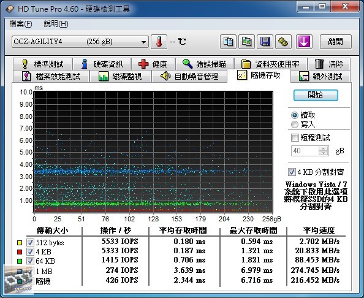Viewport: 364px width, 298px height.
Task: Click the copy screenshot to clipboard icon
Action: (x=246, y=42)
